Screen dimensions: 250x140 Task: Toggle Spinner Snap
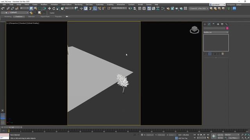tap(104, 9)
